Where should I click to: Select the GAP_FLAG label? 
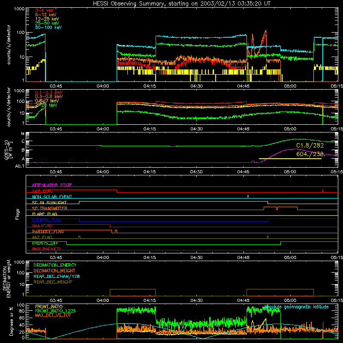[42, 191]
